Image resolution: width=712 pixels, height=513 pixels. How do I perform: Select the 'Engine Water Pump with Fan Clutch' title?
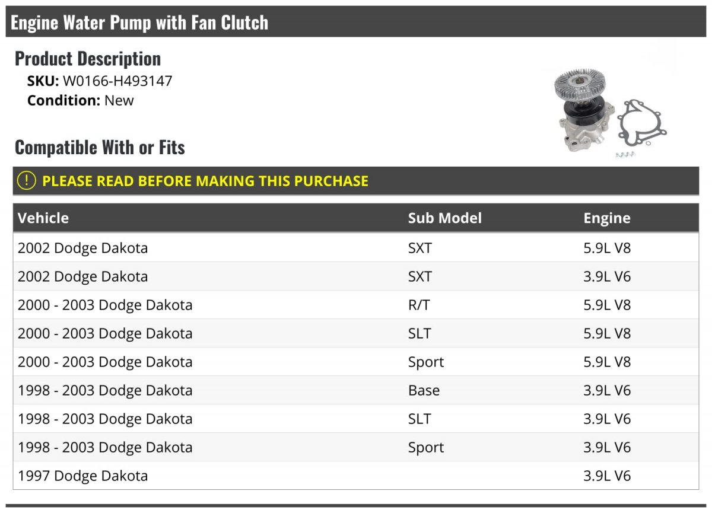pos(139,23)
